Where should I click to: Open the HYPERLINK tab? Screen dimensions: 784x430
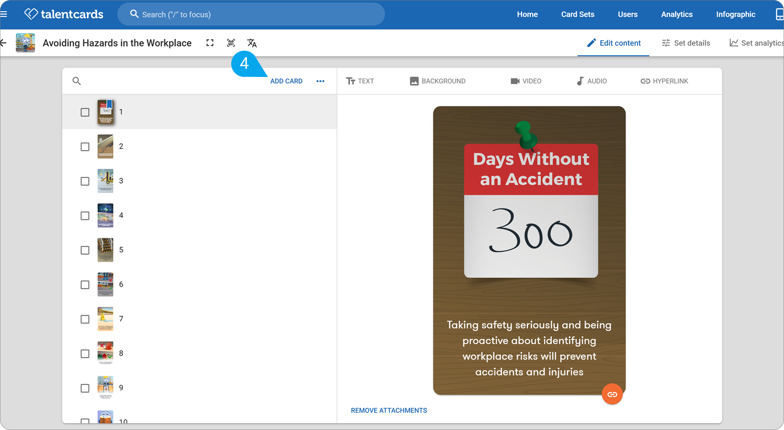pos(664,81)
